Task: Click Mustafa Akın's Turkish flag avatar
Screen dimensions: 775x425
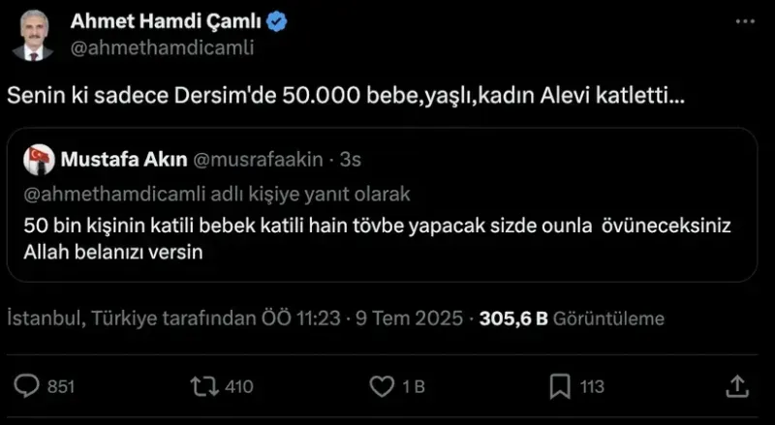Action: (39, 159)
